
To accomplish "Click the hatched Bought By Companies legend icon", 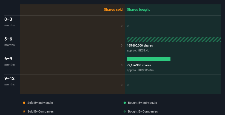I will pyautogui.click(x=125, y=111).
